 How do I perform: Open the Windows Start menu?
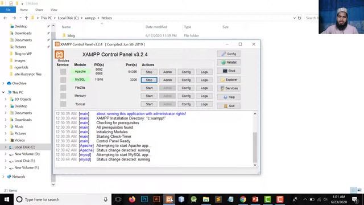pyautogui.click(x=7, y=199)
